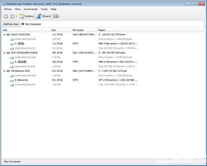207x166 pixels.
Task: Click the 'Disk 2 (WXT1A48NC...' cell
Action: click(84, 71)
